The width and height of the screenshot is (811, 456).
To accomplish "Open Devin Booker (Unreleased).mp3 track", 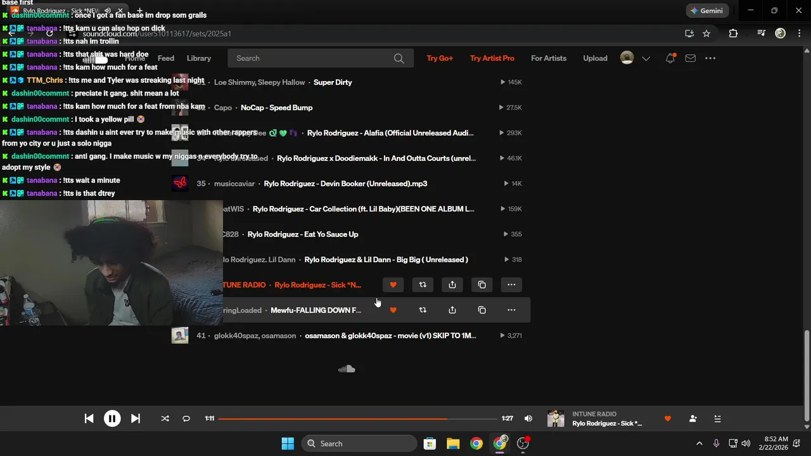I will point(345,184).
